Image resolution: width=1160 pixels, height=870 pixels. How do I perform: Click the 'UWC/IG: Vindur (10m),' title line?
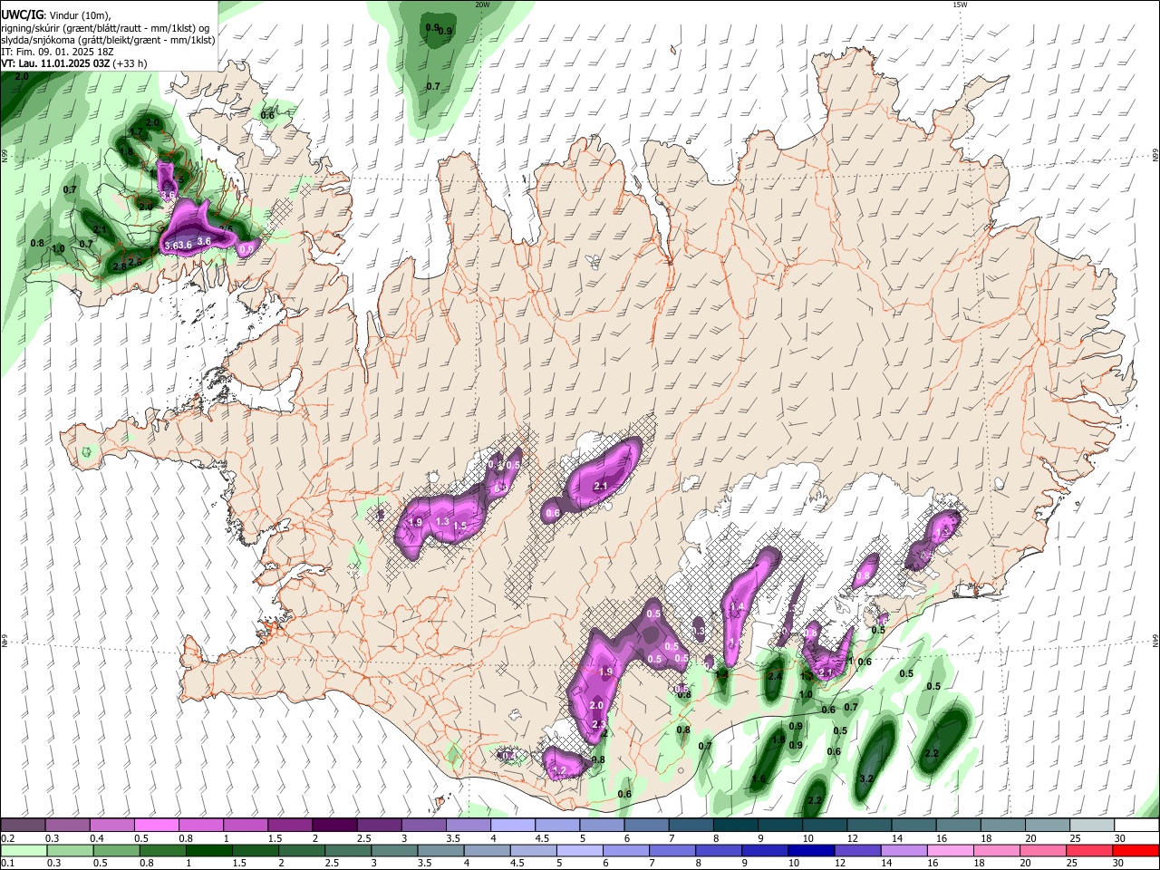pos(56,14)
